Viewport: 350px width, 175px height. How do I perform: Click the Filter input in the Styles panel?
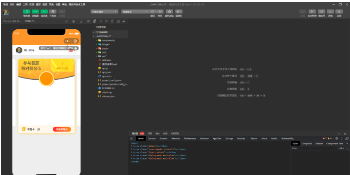(x=312, y=148)
